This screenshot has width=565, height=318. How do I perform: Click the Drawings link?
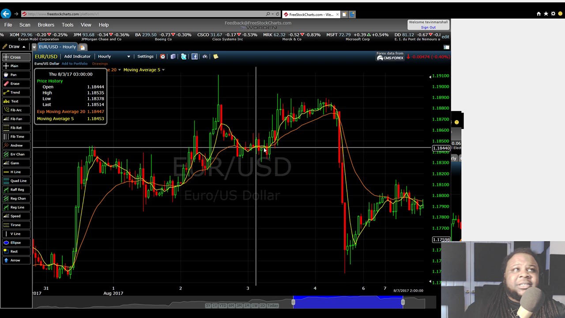(x=100, y=64)
